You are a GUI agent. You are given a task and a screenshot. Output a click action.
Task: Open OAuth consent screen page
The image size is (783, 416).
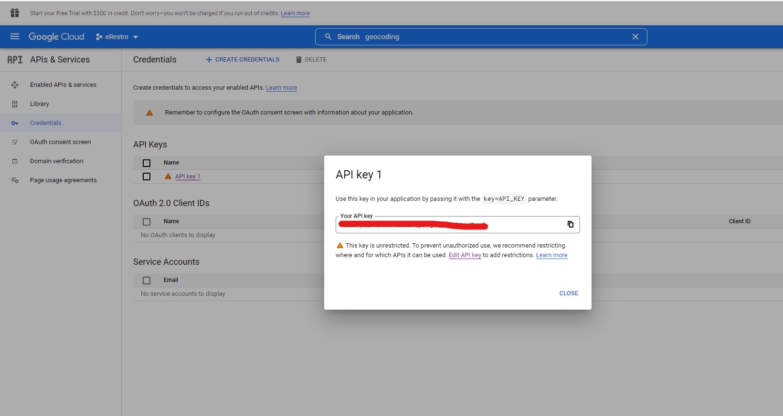(x=60, y=142)
